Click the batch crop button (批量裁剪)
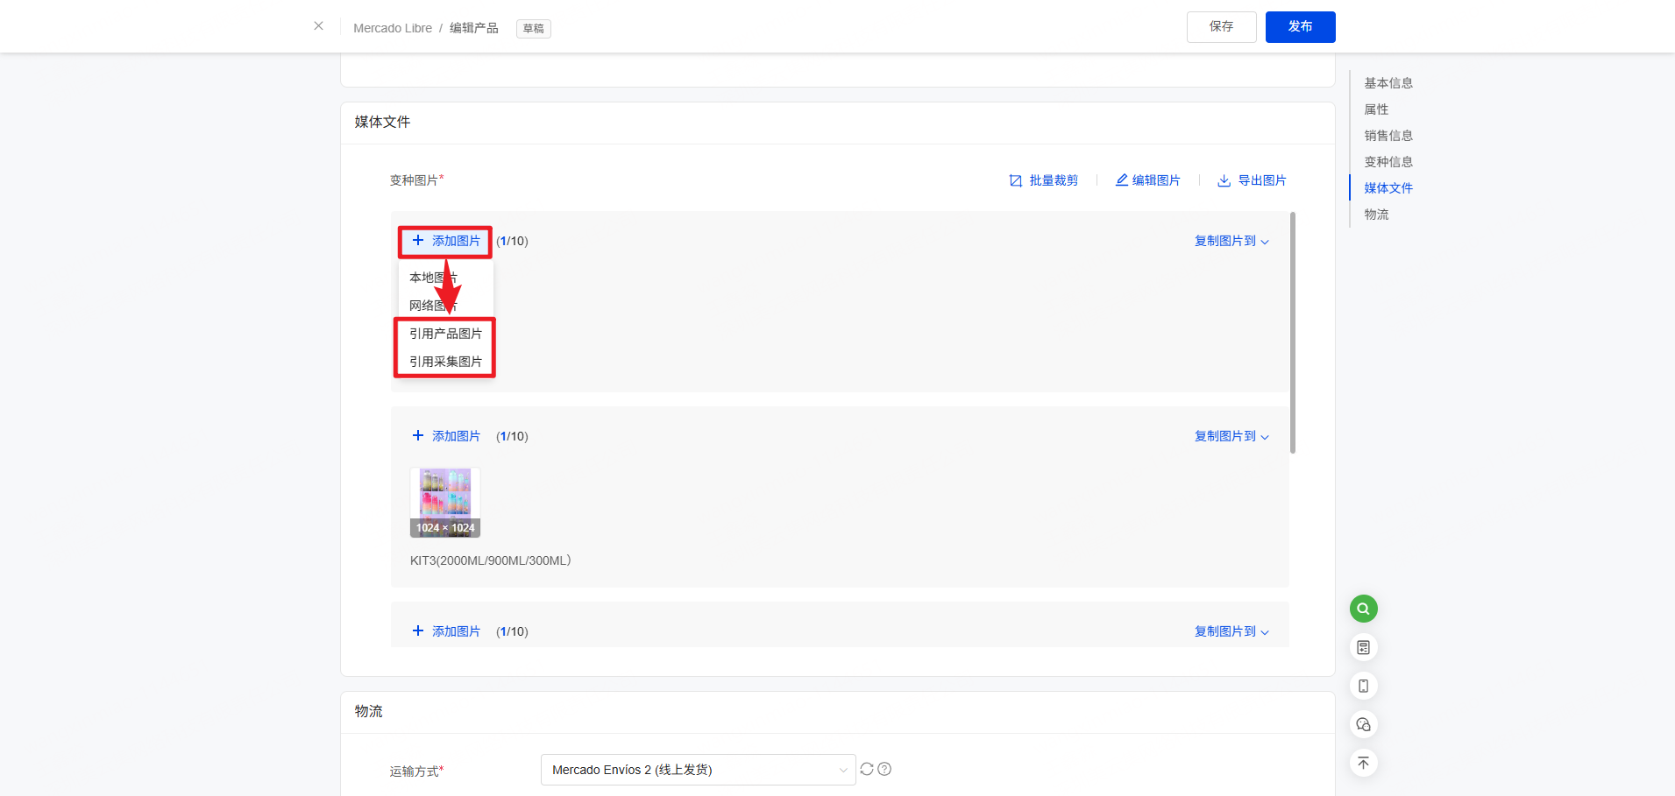 click(x=1043, y=180)
